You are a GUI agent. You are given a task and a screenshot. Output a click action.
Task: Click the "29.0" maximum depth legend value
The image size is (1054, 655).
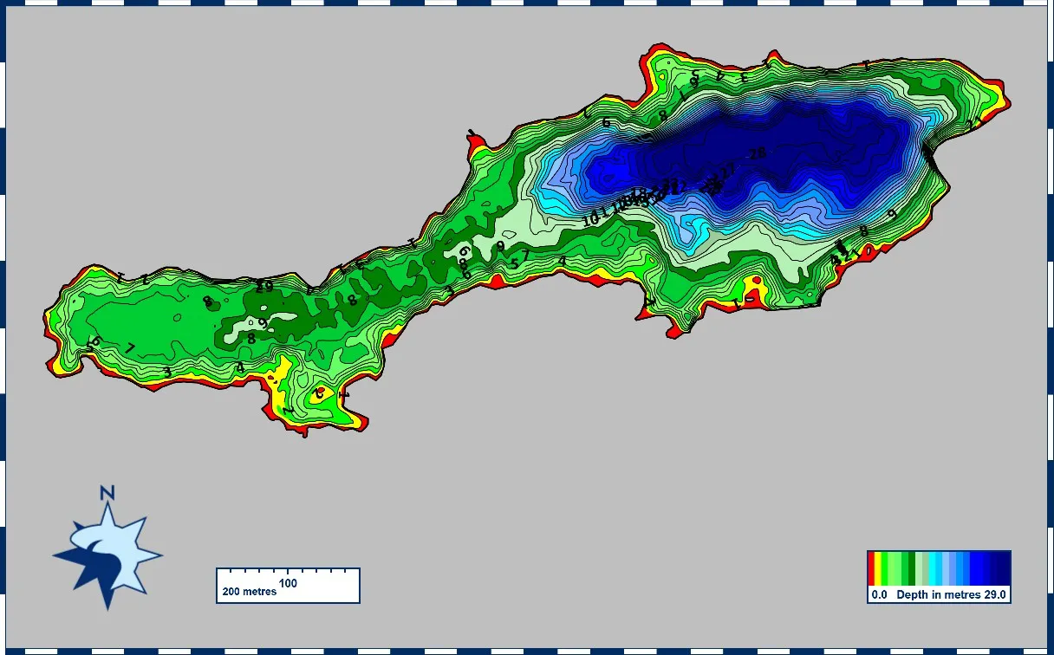coord(994,595)
